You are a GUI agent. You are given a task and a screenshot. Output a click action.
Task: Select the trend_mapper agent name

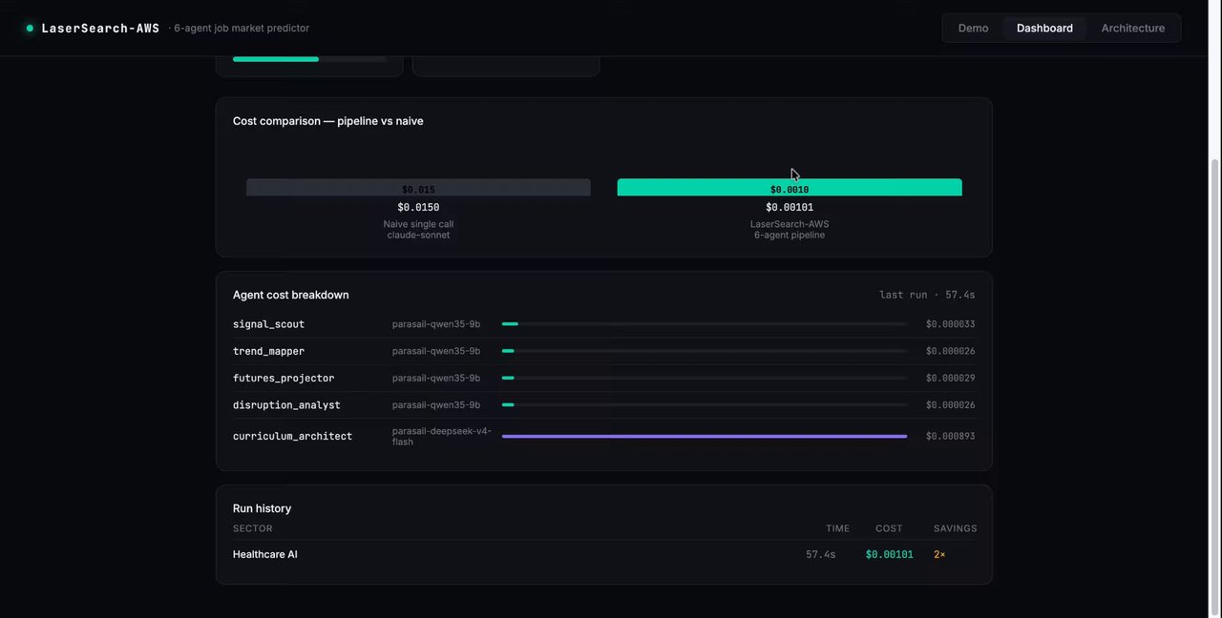(268, 351)
